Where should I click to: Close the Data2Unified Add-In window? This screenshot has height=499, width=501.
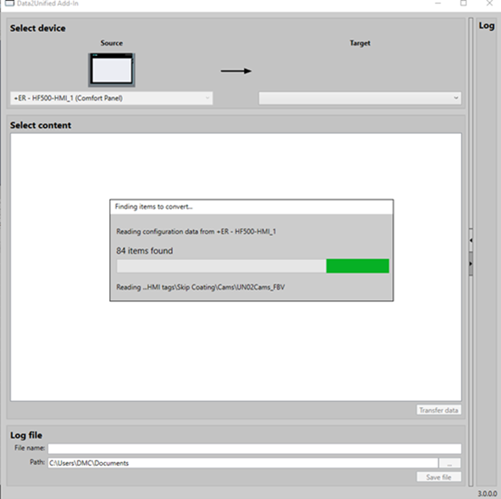coord(489,3)
